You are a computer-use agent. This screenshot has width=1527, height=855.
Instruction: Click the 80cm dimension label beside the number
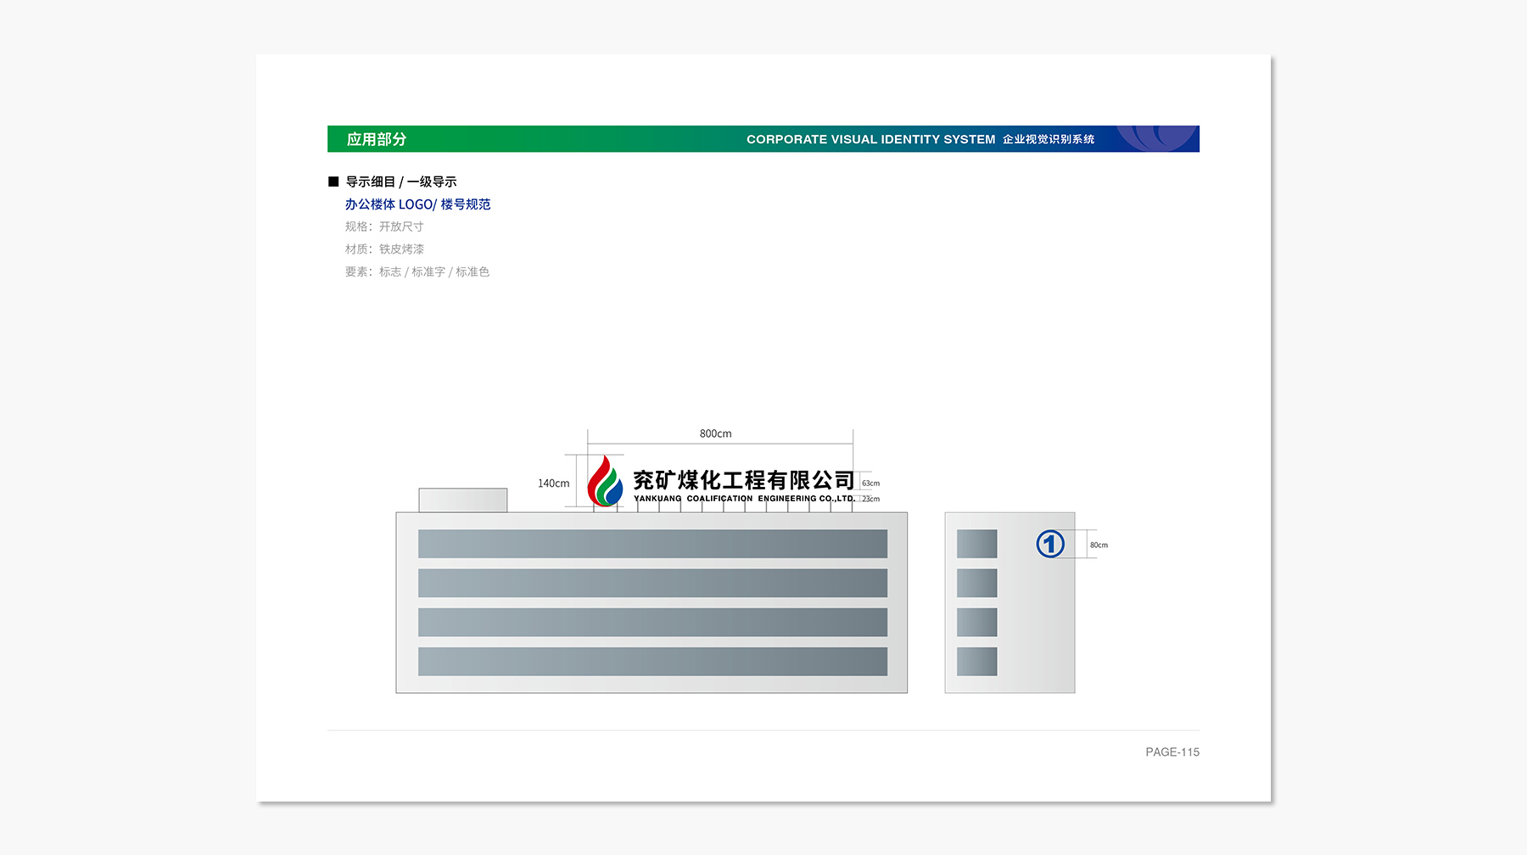tap(1099, 545)
